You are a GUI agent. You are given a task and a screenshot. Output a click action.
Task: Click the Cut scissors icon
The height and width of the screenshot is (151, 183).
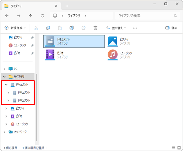[36, 28]
